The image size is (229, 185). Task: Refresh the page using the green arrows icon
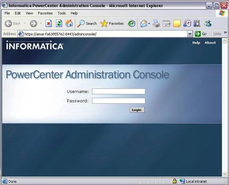59,23
